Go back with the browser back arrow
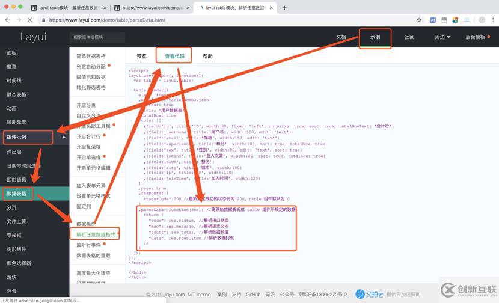 point(8,20)
